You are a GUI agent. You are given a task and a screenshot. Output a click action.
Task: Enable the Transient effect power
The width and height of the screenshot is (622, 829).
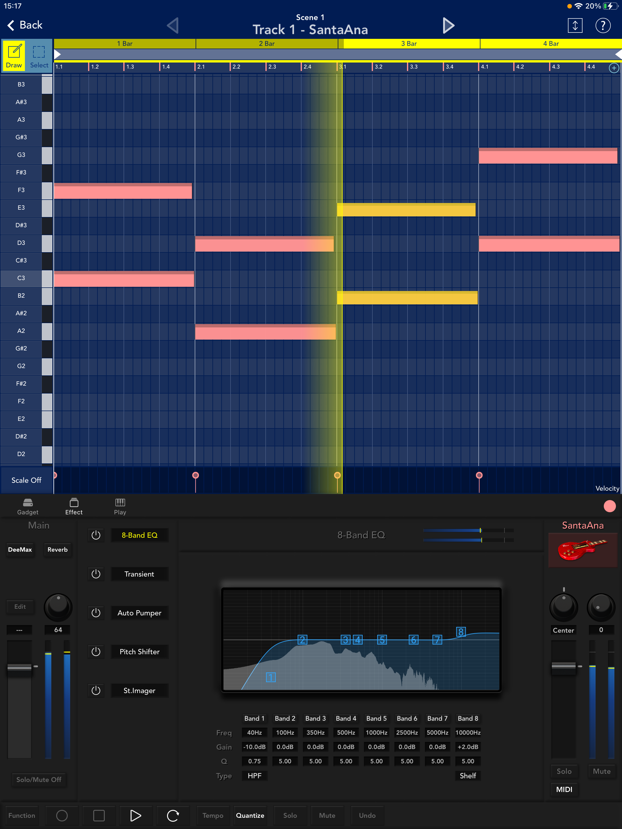click(x=96, y=574)
